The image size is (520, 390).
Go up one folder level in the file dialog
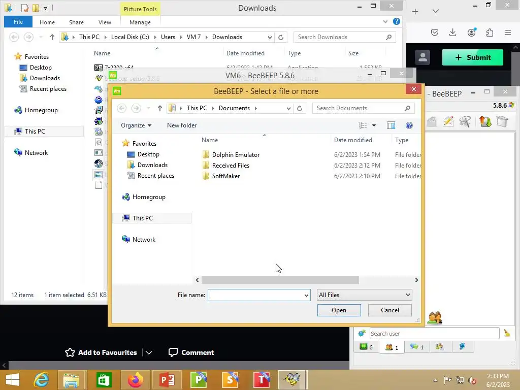pyautogui.click(x=160, y=108)
